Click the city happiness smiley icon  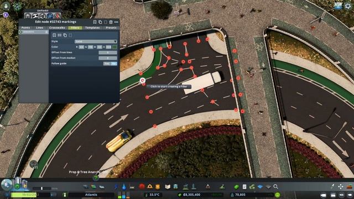tap(278, 195)
